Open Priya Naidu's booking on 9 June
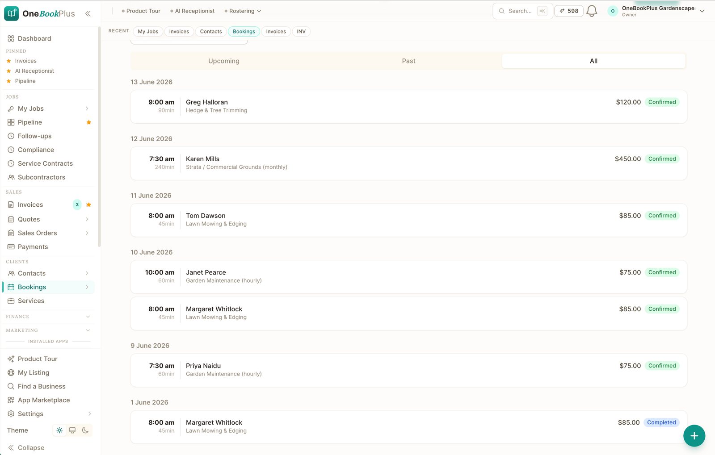 [x=408, y=370]
